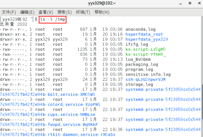This screenshot has width=203, height=137.
Task: Click the rtkit-daemon.service-rX6aSv text
Action: click(81, 134)
